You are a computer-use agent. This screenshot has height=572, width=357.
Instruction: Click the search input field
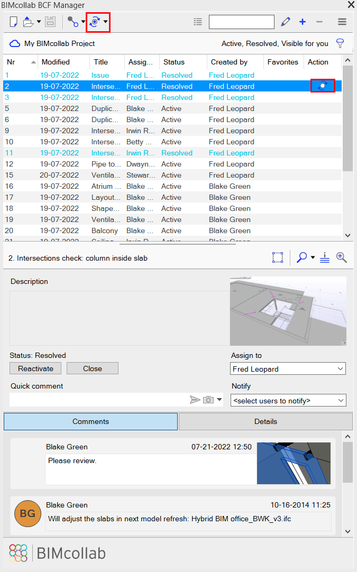(x=242, y=22)
